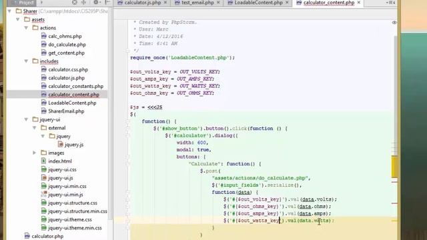Hide the Project tool window with the pin icon
Screen dimensions: 427x240
[107, 3]
